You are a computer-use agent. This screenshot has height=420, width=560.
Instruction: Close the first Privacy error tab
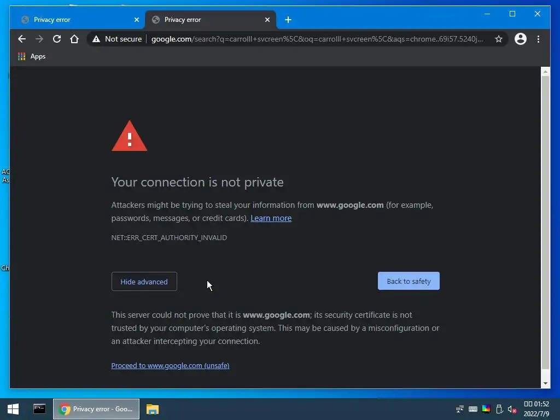(136, 20)
